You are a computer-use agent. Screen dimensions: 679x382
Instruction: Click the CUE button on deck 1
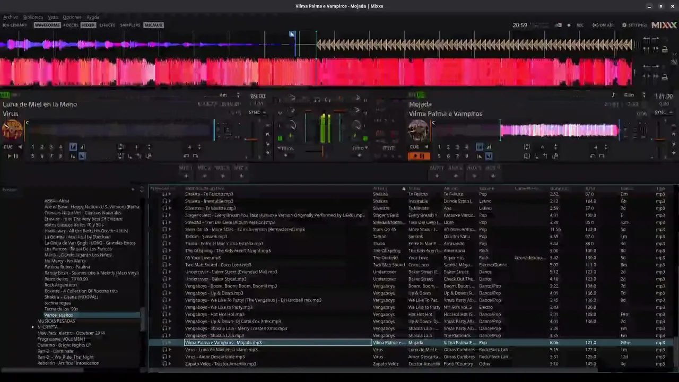[8, 147]
